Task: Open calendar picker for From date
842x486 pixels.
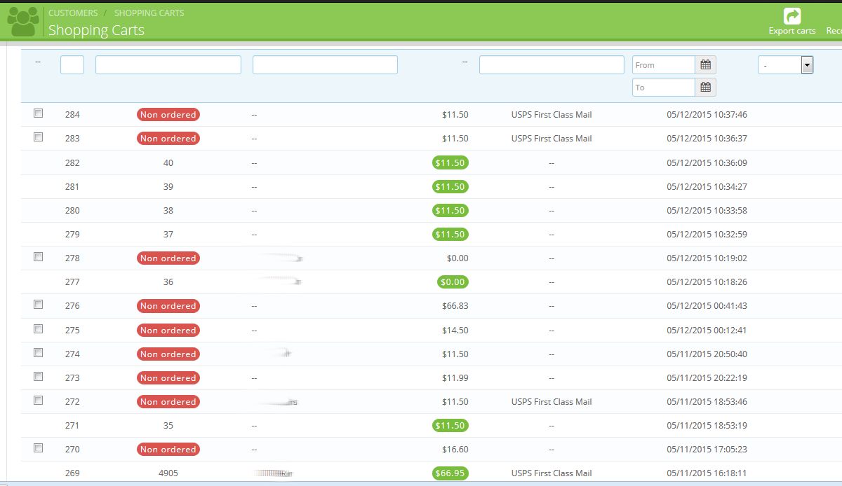Action: coord(705,65)
